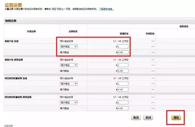
Task: Click per-item price field for 美国大陆 街道
Action: (x=123, y=46)
